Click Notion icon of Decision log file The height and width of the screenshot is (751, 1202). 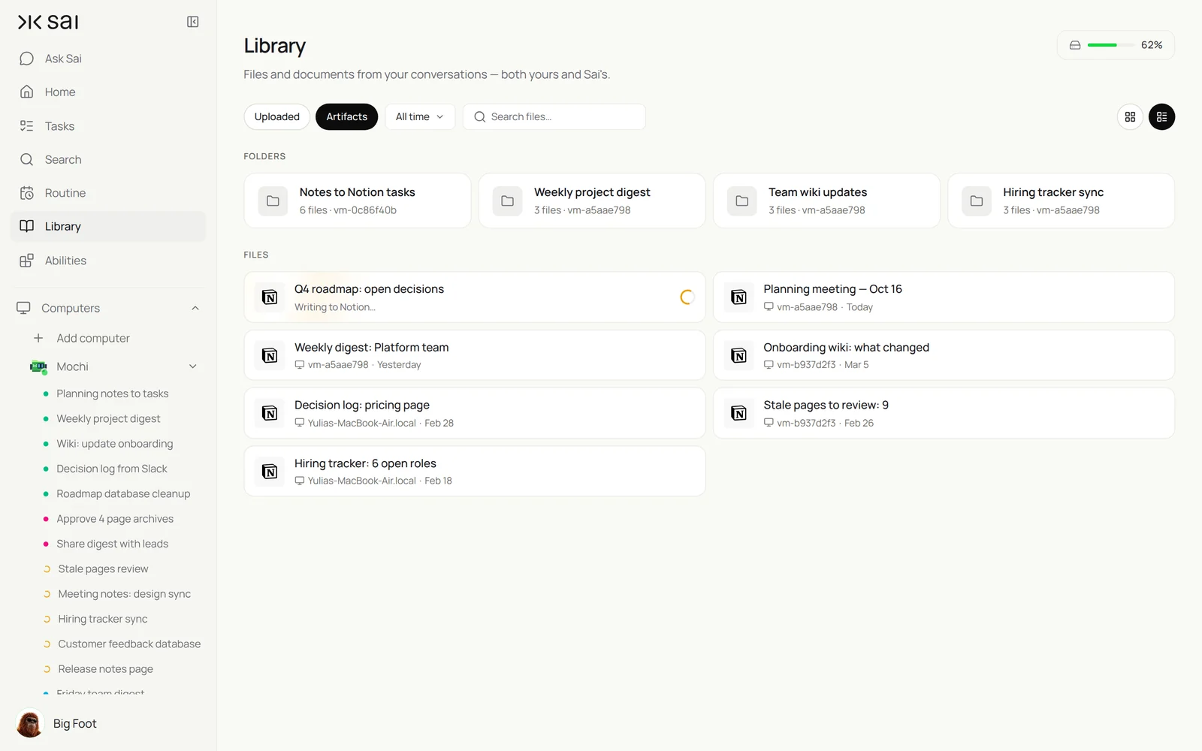pos(270,413)
